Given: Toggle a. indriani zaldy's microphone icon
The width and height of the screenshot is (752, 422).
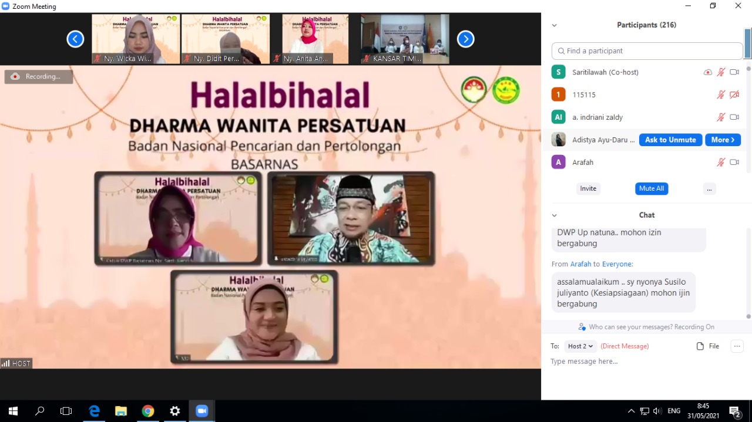Looking at the screenshot, I should (x=721, y=117).
